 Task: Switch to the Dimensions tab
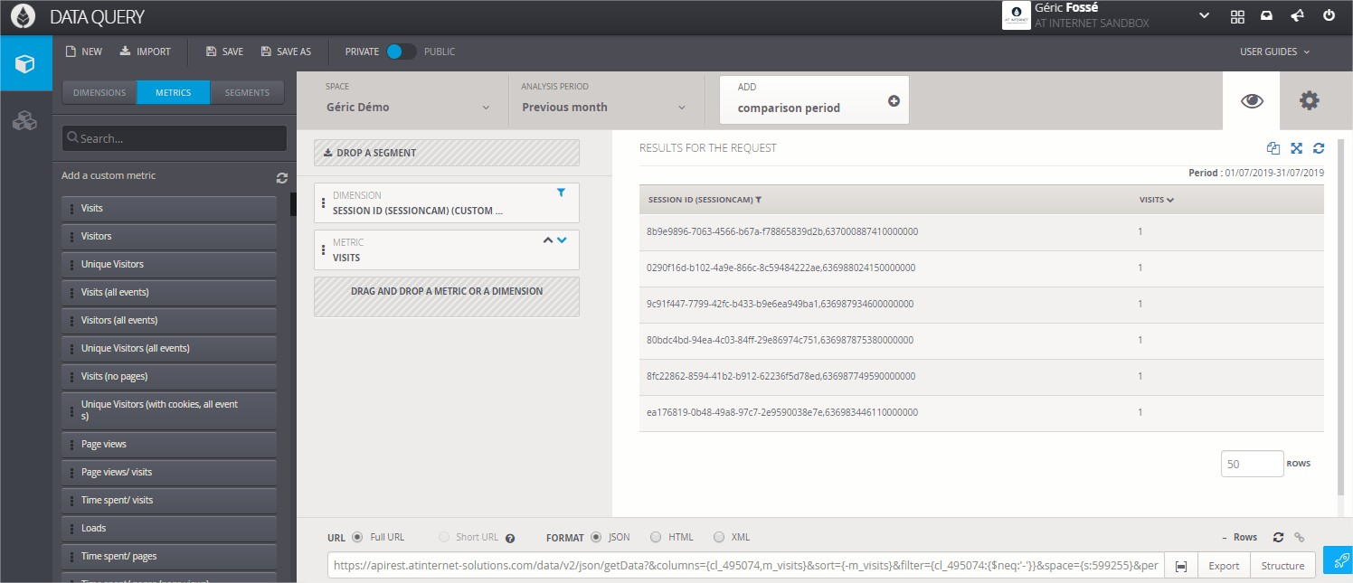[99, 92]
